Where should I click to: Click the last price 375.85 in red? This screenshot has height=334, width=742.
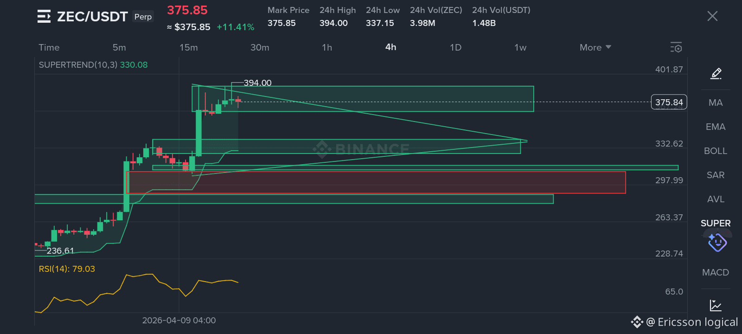click(x=187, y=10)
